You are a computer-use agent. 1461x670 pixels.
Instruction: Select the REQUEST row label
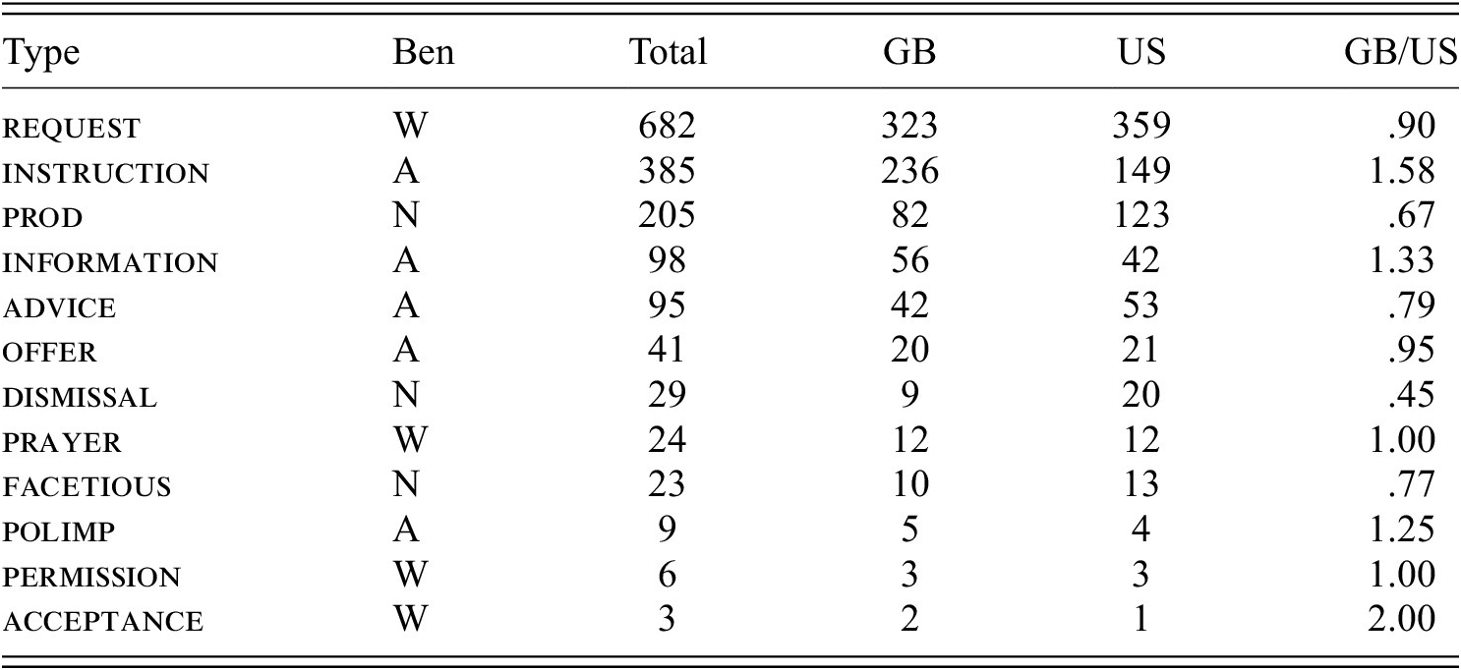click(72, 129)
